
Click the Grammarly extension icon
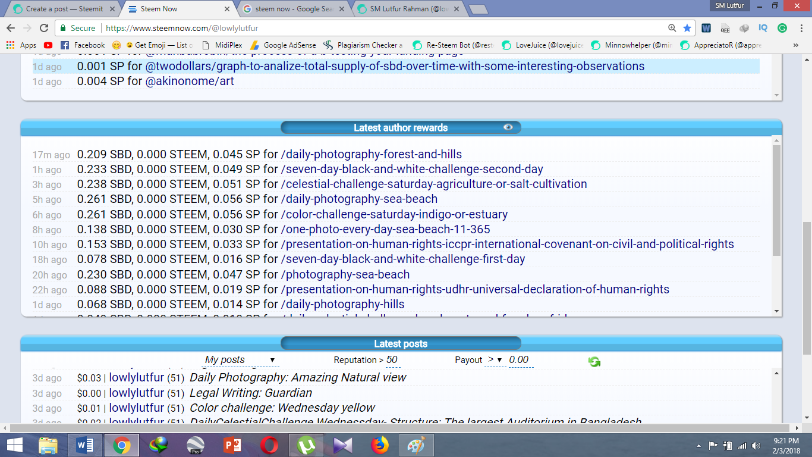[x=782, y=28]
